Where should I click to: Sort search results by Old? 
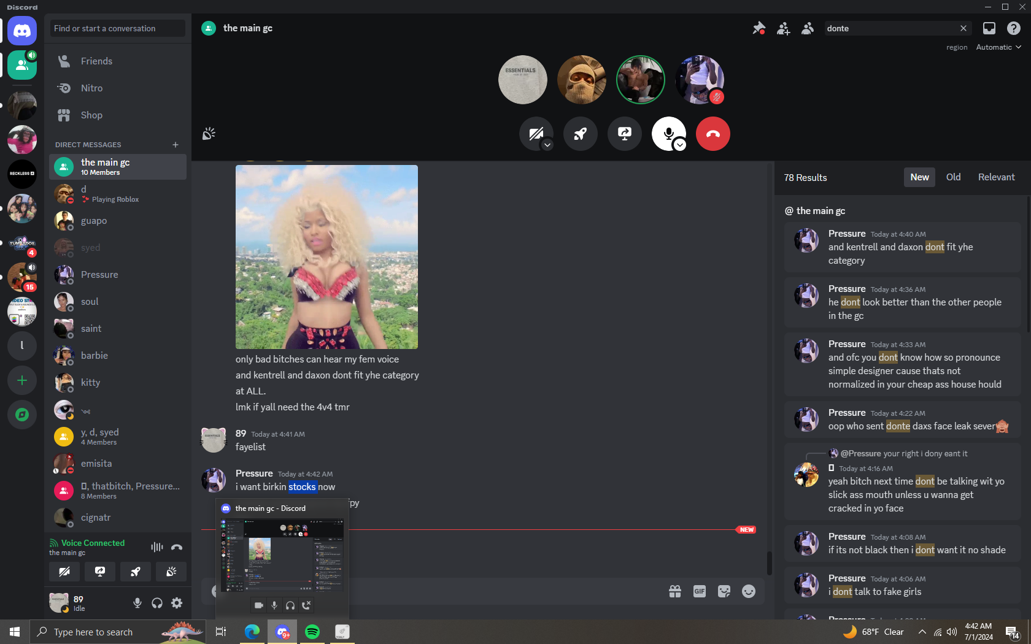(x=953, y=177)
